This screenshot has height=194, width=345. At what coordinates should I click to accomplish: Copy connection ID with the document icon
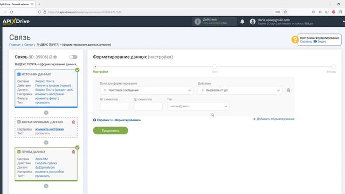(x=51, y=57)
